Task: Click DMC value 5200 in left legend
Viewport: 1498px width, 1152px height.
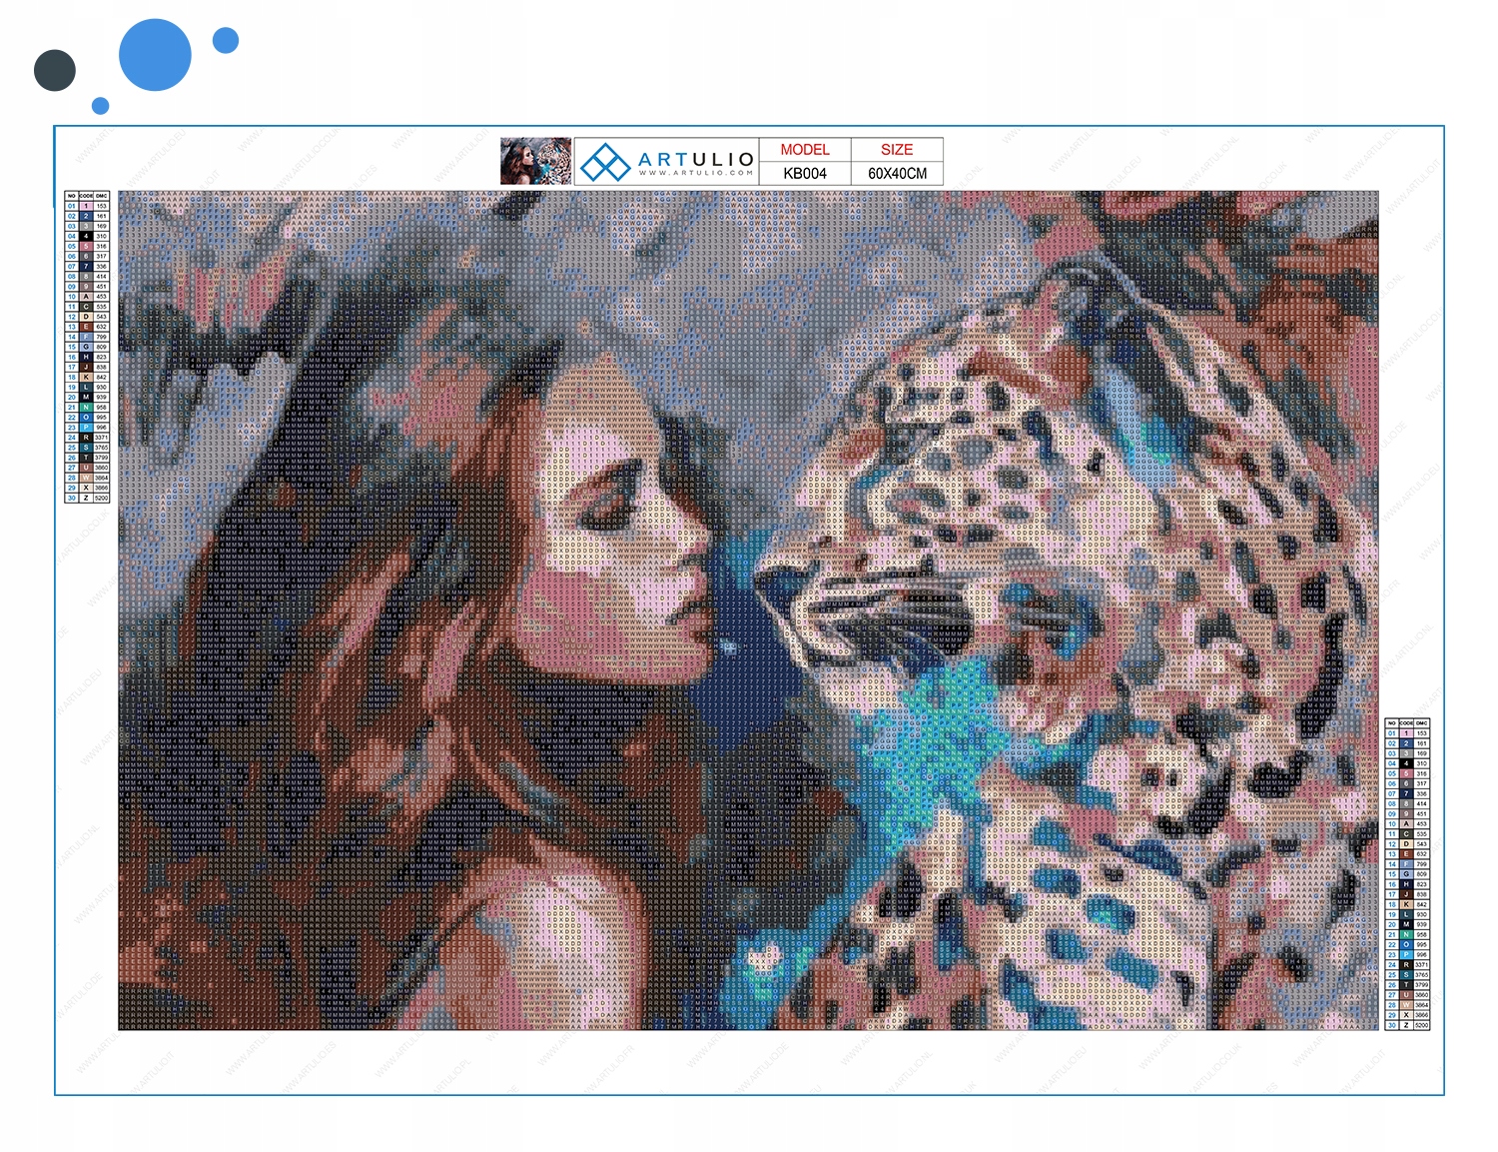Action: coord(101,498)
